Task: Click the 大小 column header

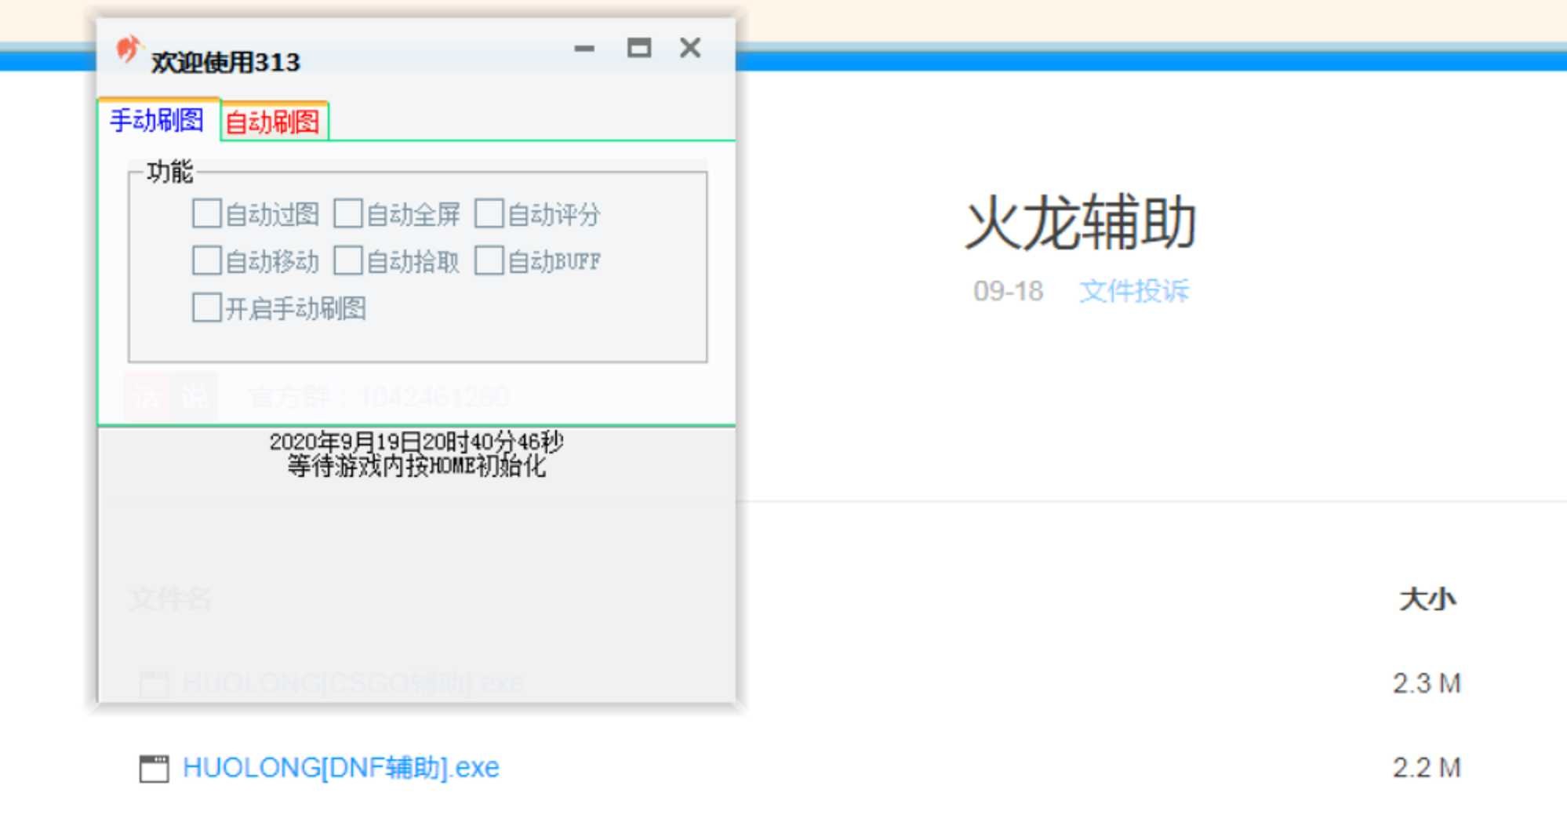Action: 1427,599
